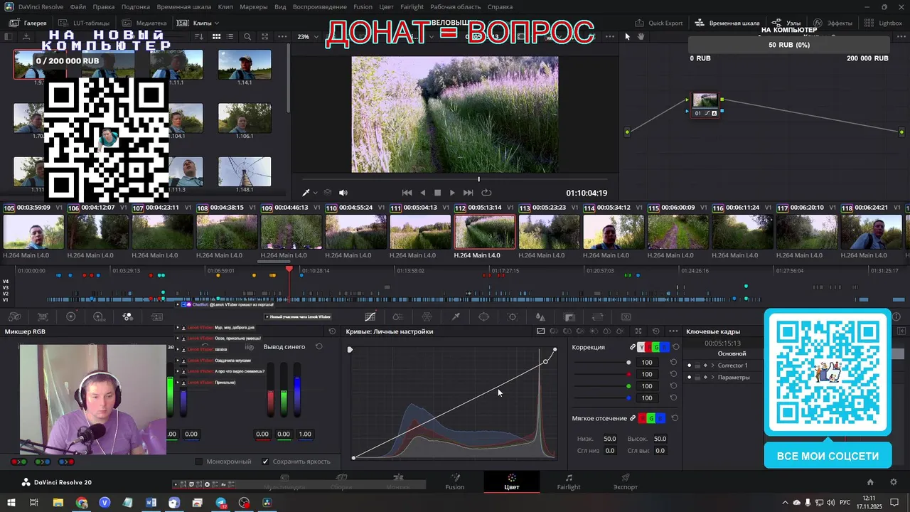The width and height of the screenshot is (910, 512).
Task: Select node 01 in the node editor
Action: pyautogui.click(x=705, y=104)
